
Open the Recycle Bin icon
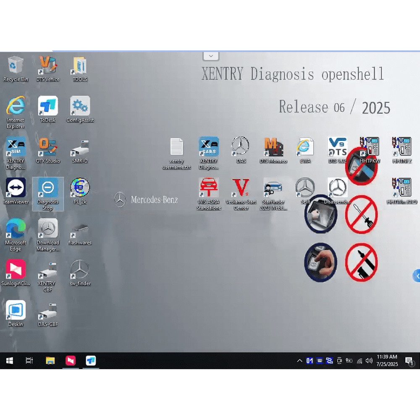click(16, 68)
